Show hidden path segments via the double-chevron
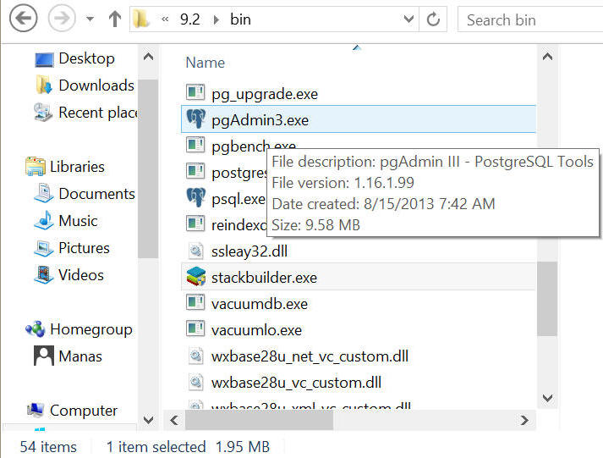 (x=165, y=19)
